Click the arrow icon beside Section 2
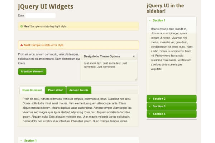Viewport: 215px width, 143px height. [149, 99]
